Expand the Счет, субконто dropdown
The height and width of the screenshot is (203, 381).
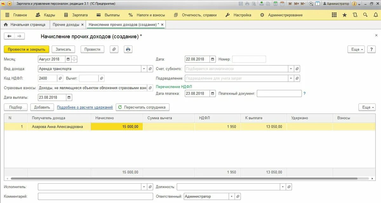(x=291, y=69)
